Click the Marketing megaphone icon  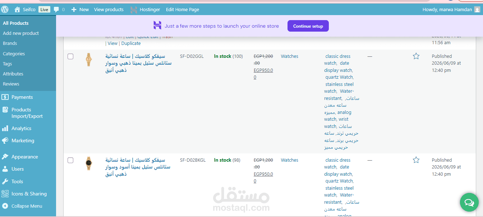(x=5, y=140)
